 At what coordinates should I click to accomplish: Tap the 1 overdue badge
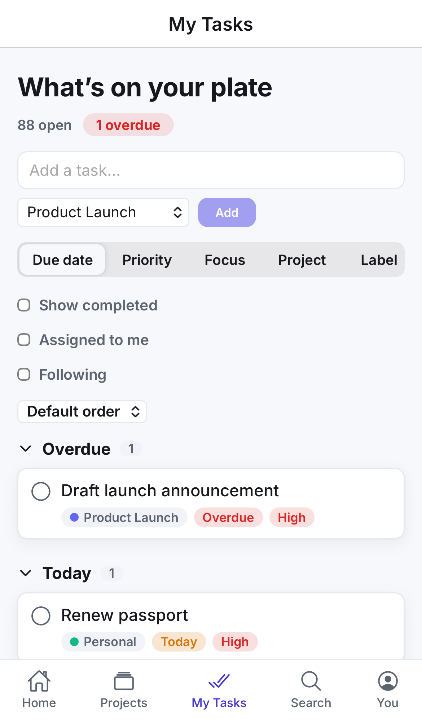[x=128, y=125]
